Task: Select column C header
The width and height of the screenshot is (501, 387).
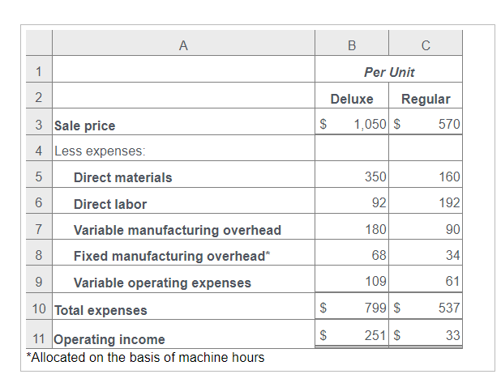Action: click(426, 43)
